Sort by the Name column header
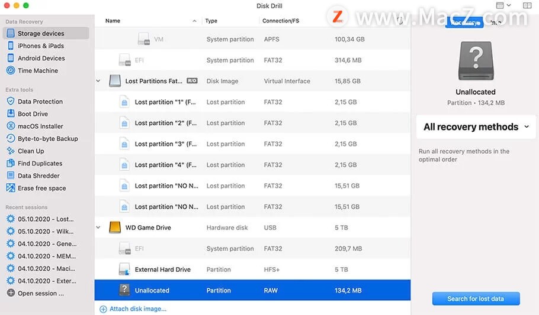Viewport: 539px width, 315px height. tap(113, 21)
